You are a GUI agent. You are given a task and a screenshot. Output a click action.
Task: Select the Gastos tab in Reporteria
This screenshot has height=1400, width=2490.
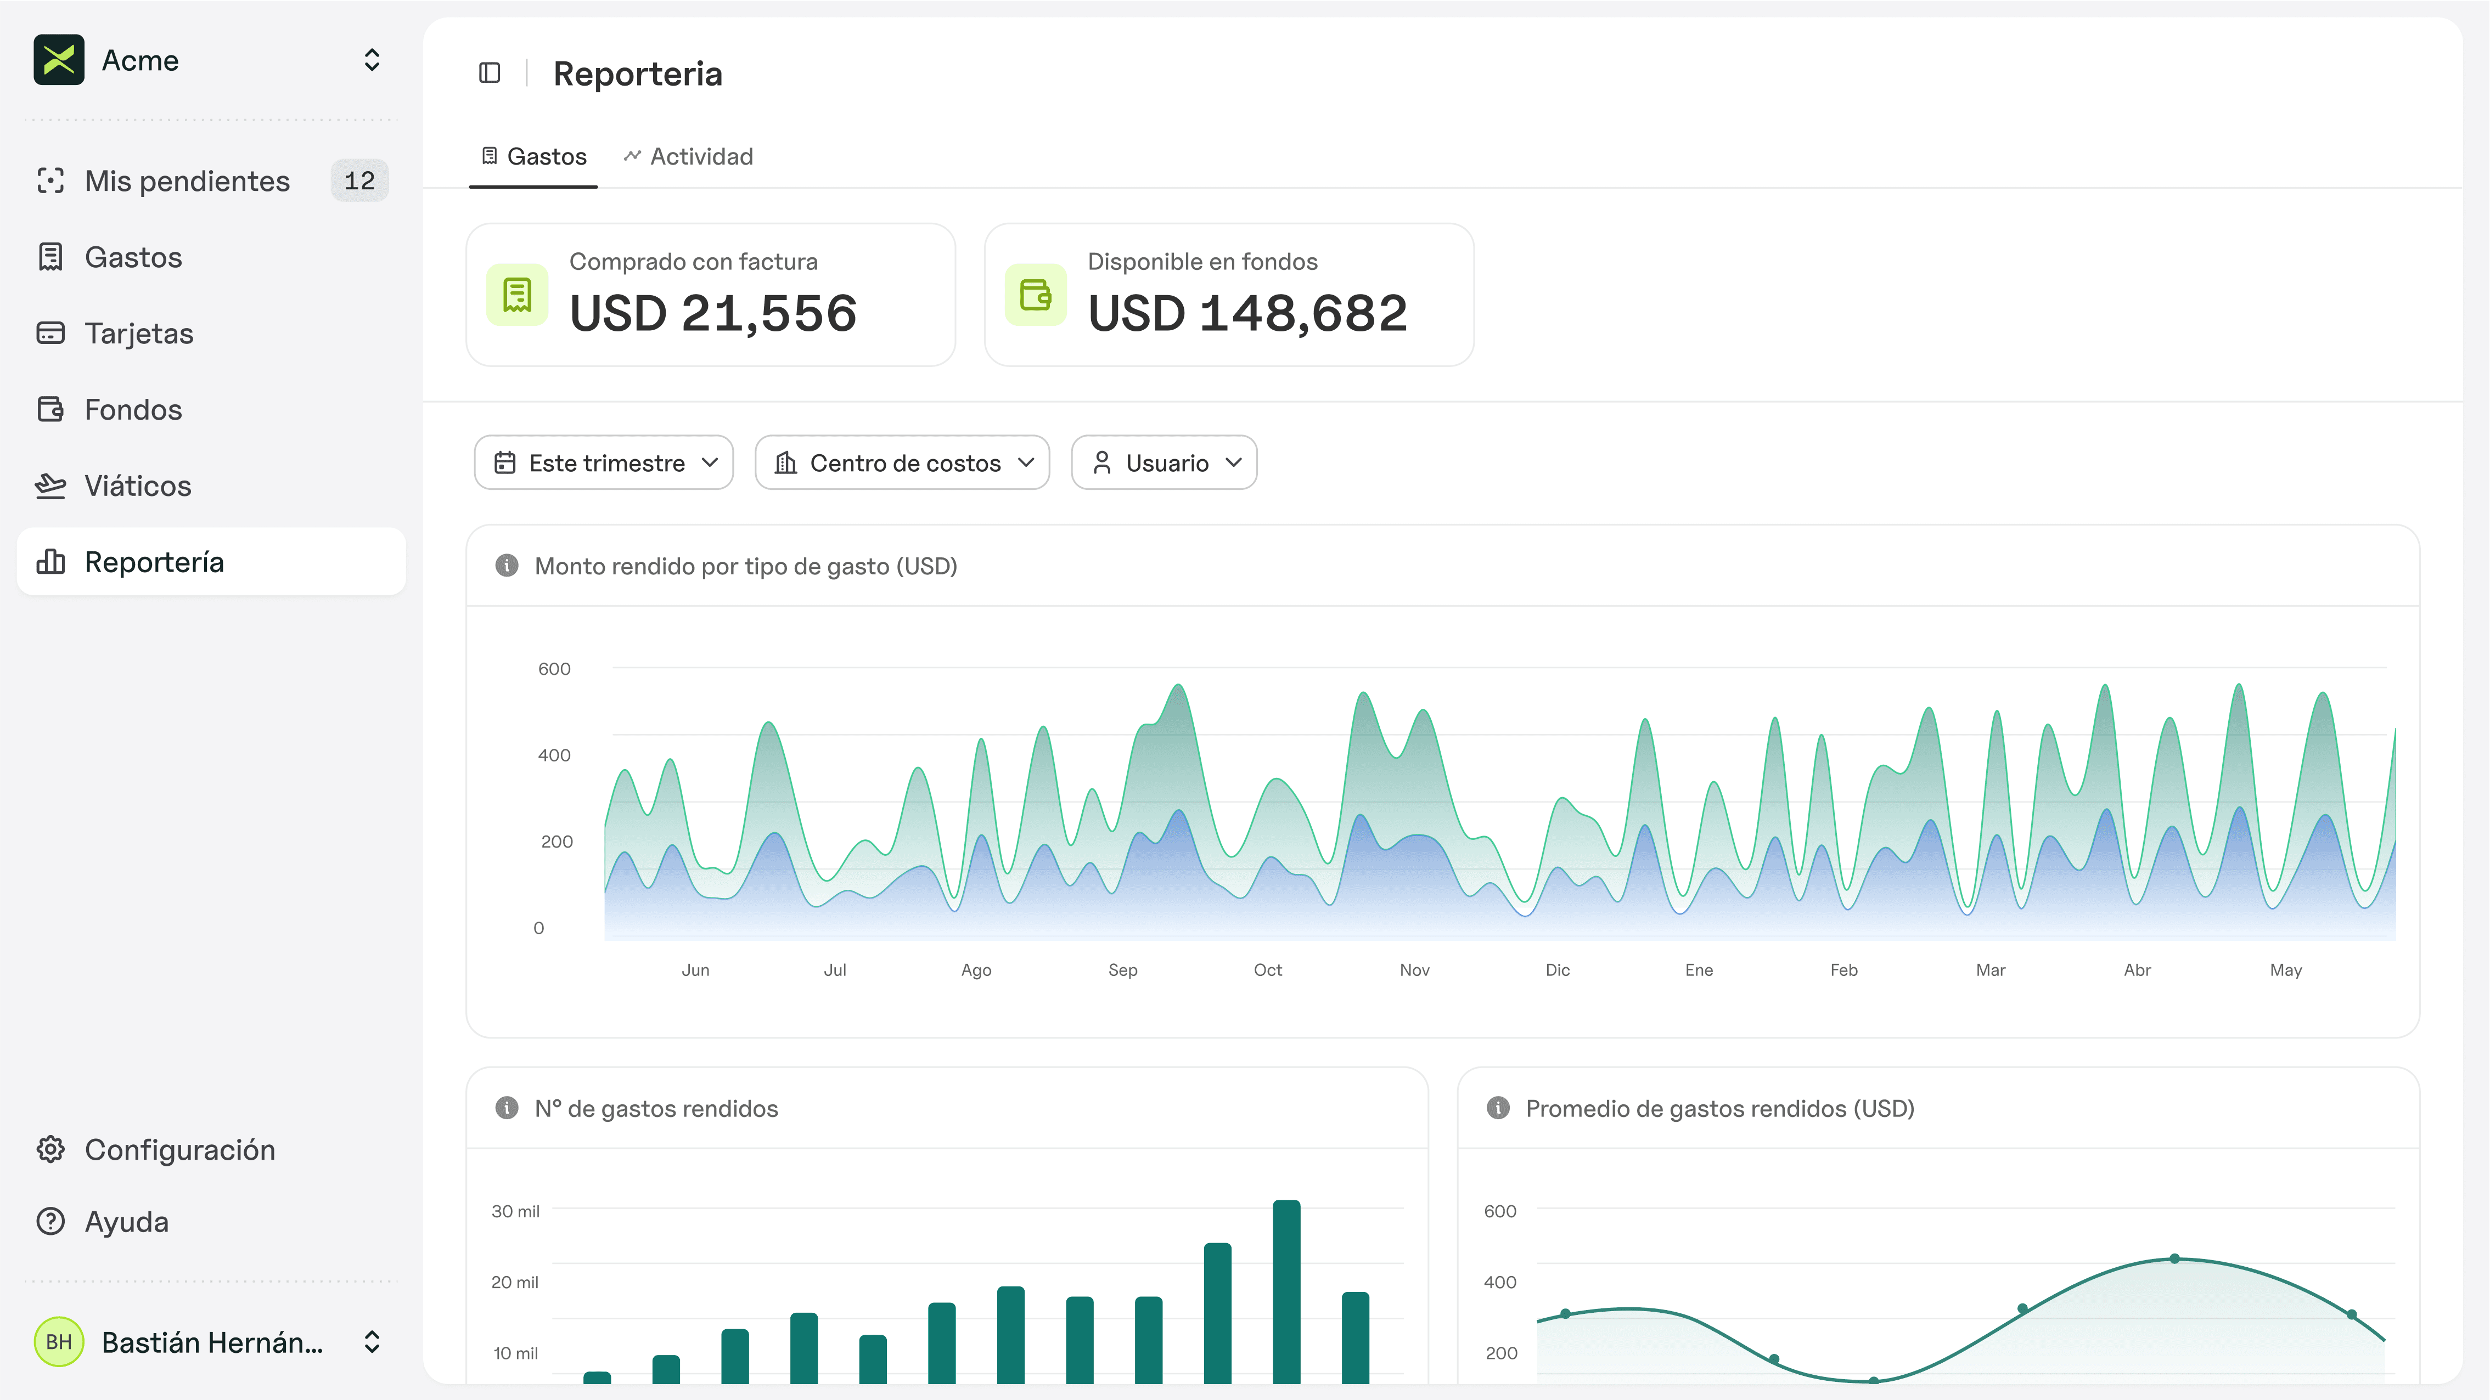532,156
